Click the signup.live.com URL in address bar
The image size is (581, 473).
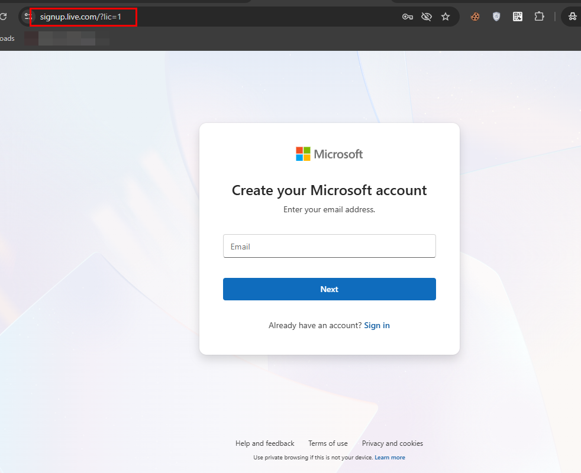(80, 17)
